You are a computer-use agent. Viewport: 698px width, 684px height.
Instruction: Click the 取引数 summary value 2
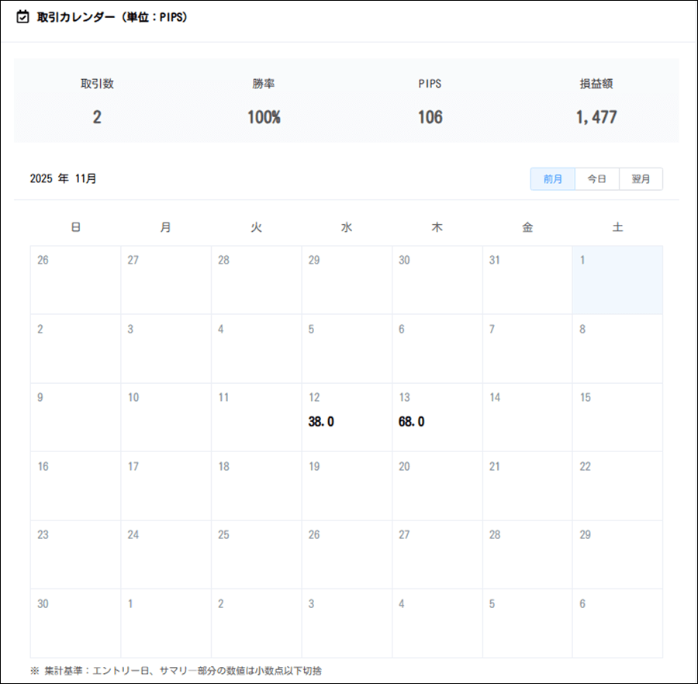coord(97,118)
